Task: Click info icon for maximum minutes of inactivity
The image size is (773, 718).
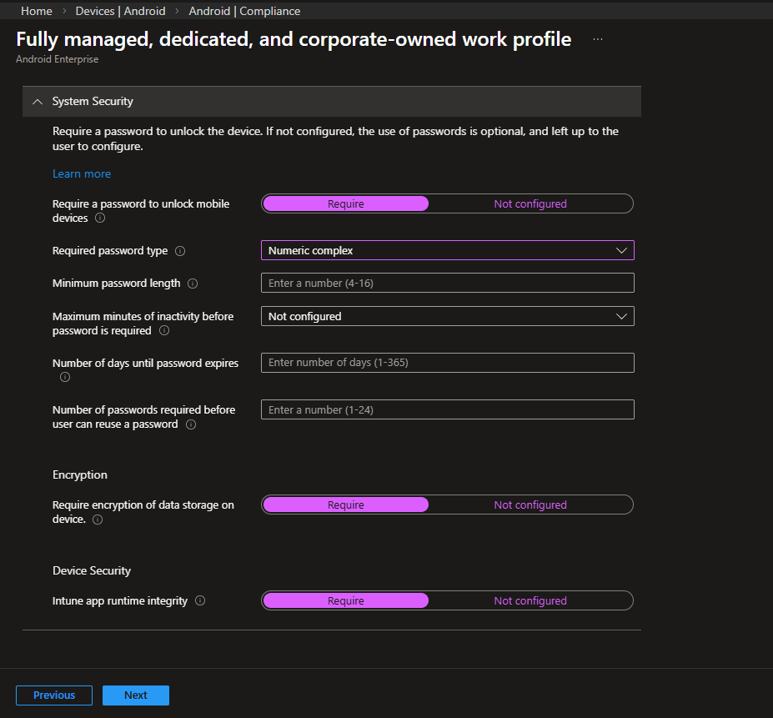Action: (164, 331)
